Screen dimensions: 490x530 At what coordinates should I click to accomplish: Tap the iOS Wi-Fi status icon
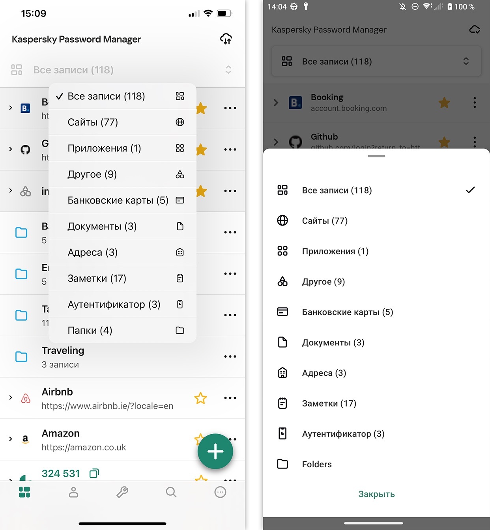point(208,13)
